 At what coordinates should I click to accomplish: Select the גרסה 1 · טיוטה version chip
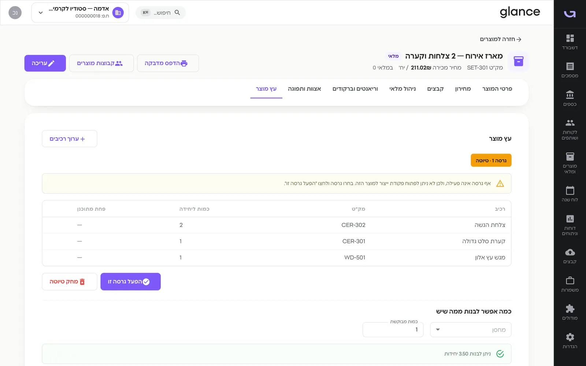tap(491, 160)
